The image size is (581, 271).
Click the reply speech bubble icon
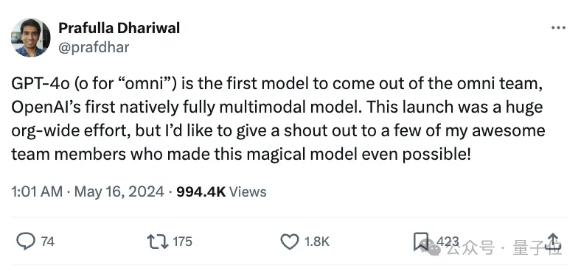pos(26,242)
